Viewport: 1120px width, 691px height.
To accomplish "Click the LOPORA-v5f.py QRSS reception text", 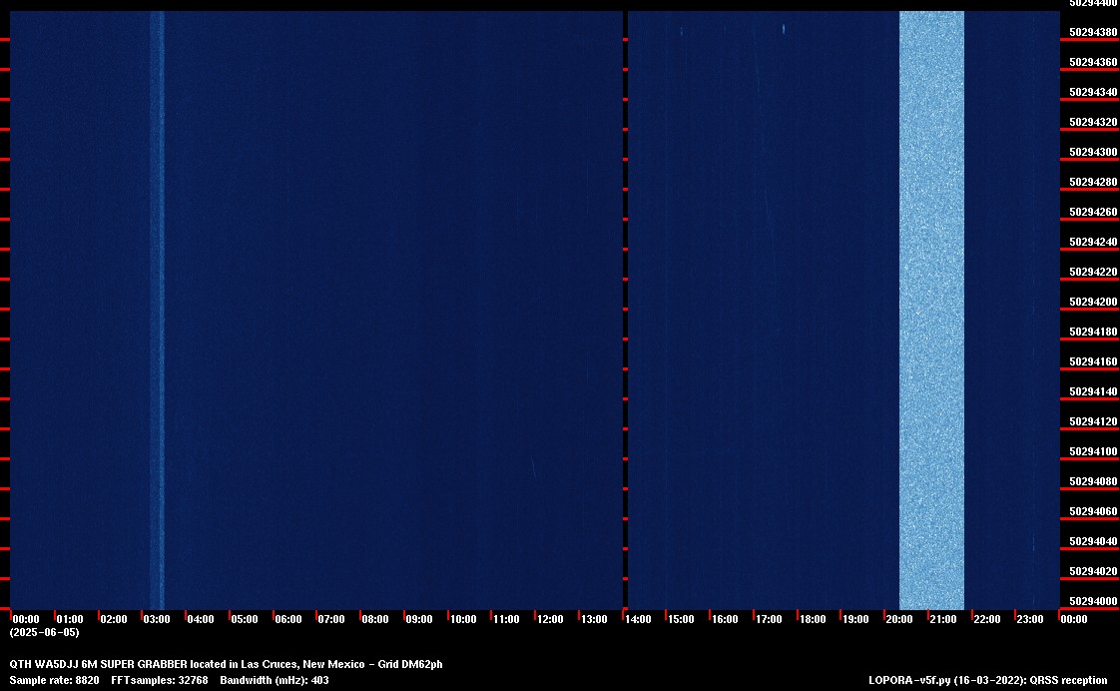I will (988, 680).
